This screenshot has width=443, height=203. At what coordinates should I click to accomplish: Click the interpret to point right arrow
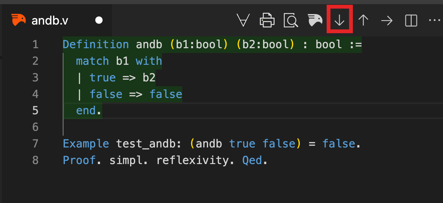[387, 21]
